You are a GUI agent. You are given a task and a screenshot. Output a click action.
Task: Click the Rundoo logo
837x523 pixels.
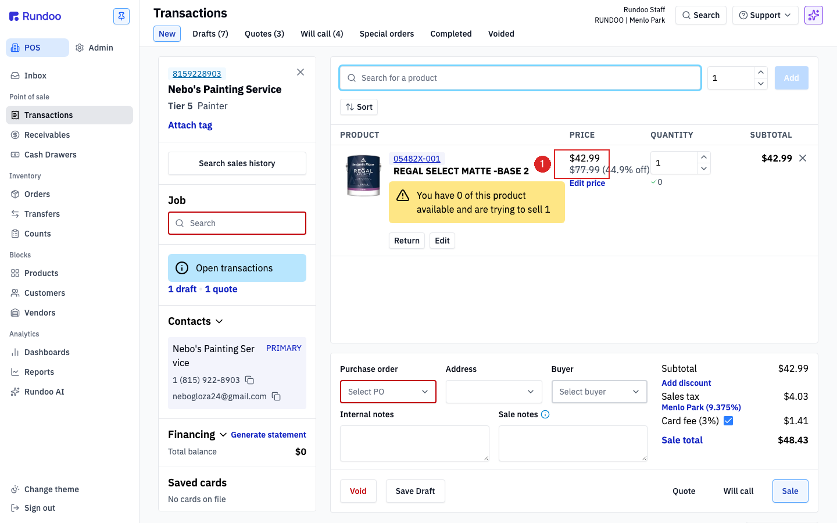point(35,16)
